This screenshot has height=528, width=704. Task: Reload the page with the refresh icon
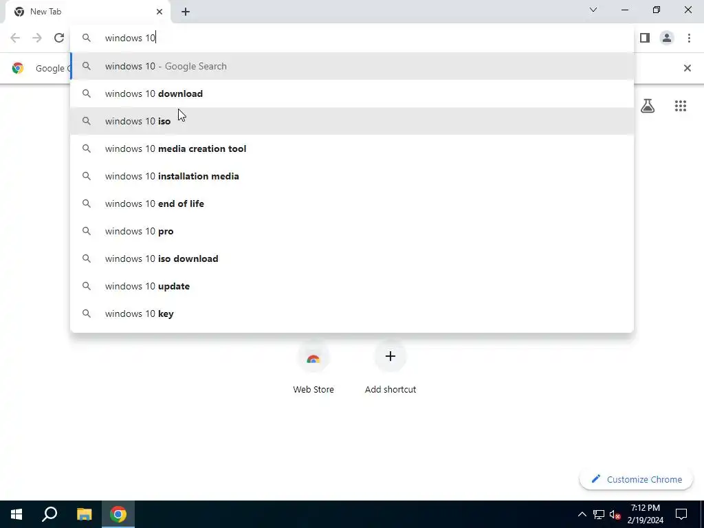tap(59, 38)
